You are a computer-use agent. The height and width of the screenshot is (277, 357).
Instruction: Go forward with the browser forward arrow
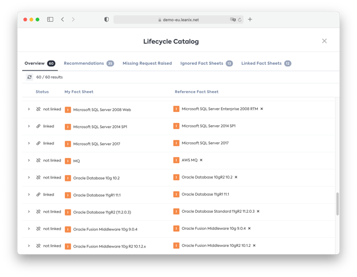click(x=73, y=19)
